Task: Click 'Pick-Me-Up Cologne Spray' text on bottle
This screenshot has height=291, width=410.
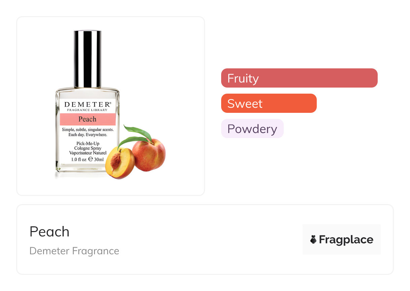Action: pyautogui.click(x=88, y=146)
